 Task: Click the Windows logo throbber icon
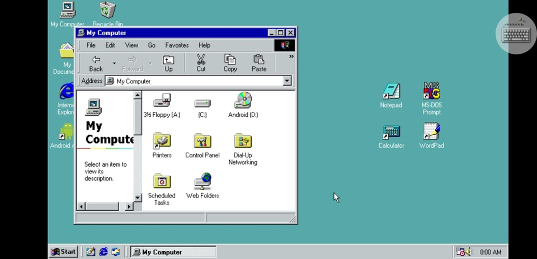pyautogui.click(x=285, y=45)
